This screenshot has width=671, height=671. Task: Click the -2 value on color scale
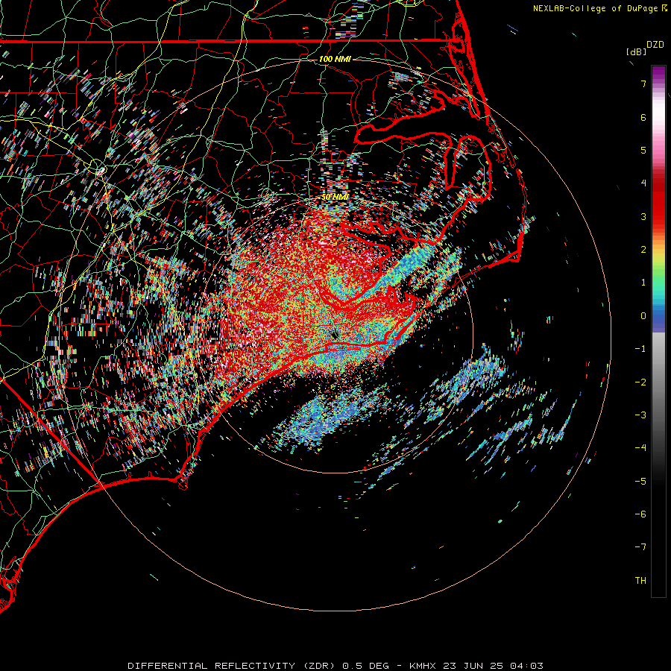640,382
